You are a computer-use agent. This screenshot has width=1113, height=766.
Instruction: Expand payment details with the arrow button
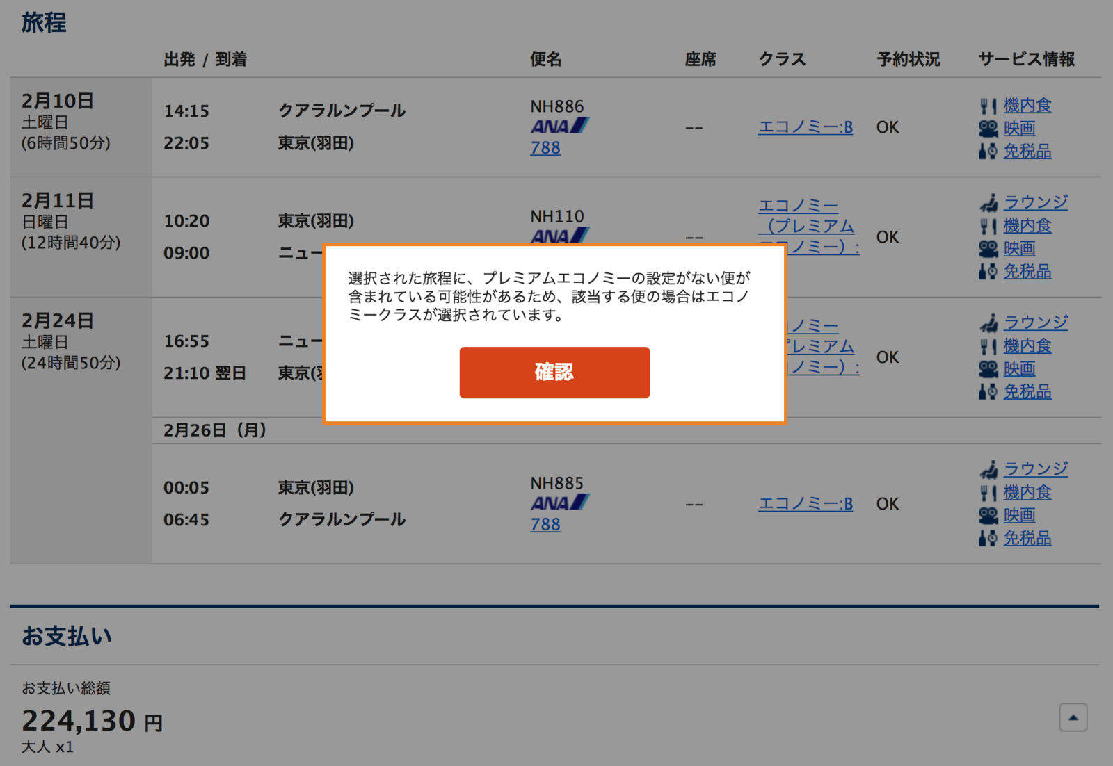pos(1073,717)
